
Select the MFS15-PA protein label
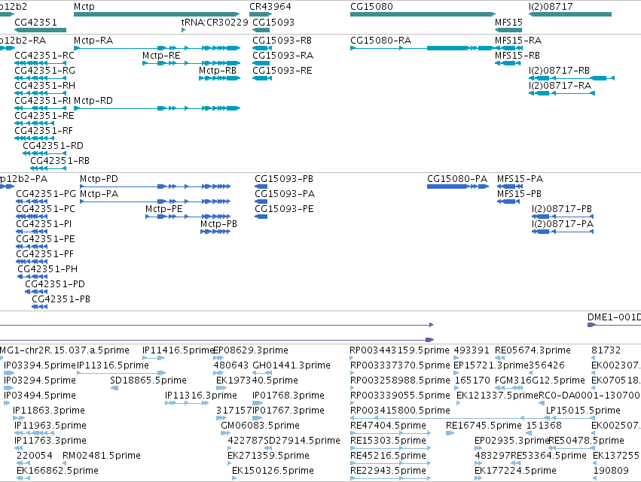coord(520,179)
